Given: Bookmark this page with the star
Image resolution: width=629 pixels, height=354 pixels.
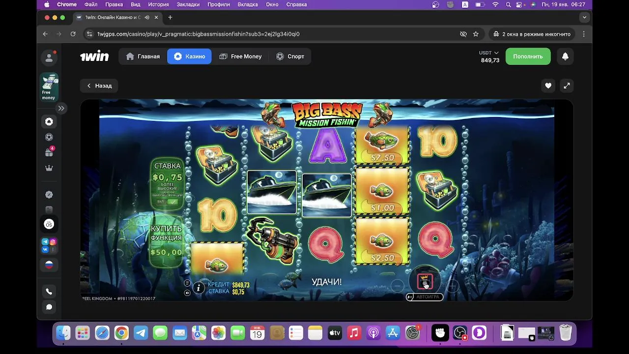Looking at the screenshot, I should pyautogui.click(x=476, y=34).
